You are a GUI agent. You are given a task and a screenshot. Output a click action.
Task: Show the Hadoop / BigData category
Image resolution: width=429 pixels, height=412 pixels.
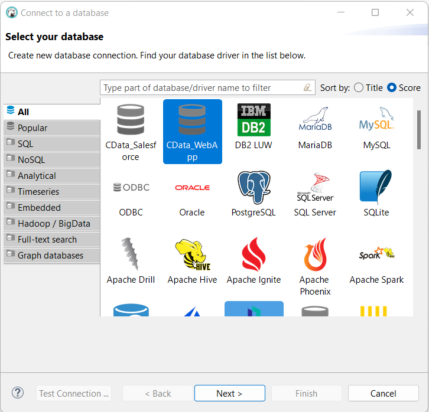pos(52,224)
